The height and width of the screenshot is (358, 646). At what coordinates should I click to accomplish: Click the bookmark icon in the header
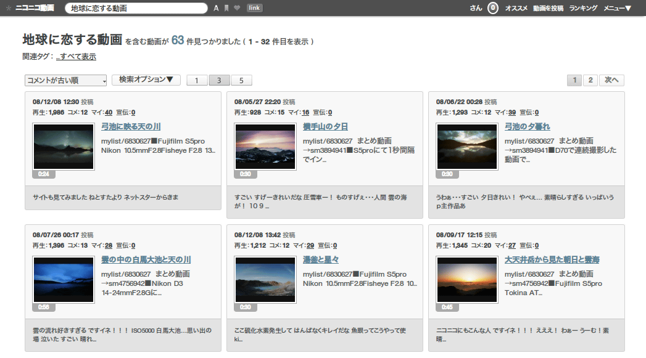point(226,8)
